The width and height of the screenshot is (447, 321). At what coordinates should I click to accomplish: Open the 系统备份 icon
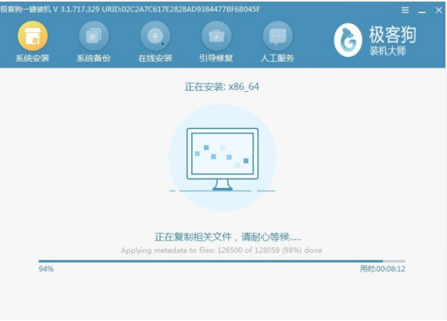(94, 37)
